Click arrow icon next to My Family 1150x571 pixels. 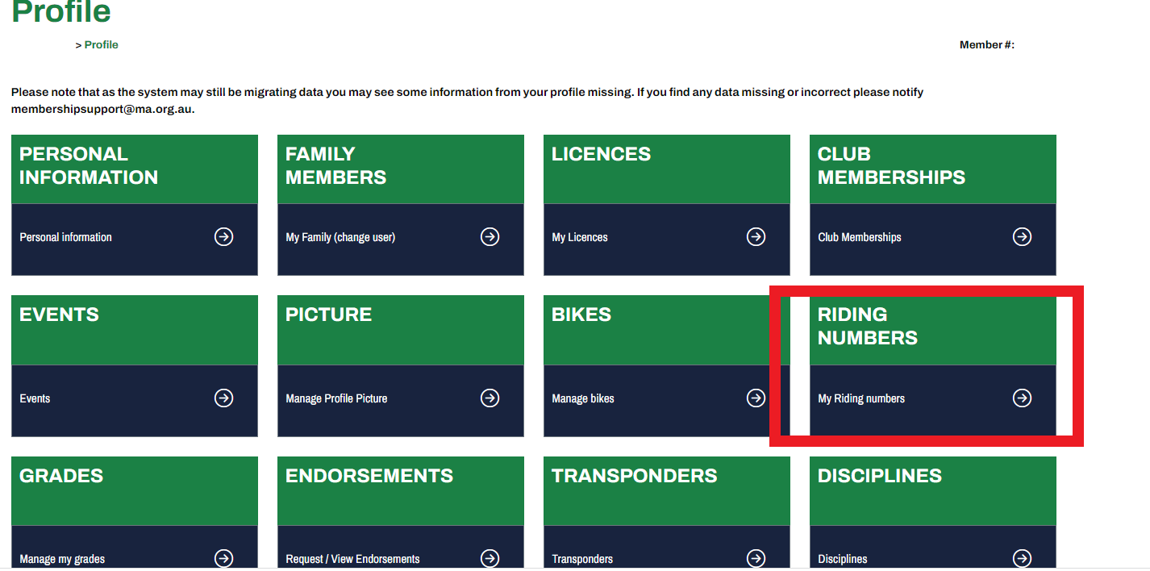point(490,237)
